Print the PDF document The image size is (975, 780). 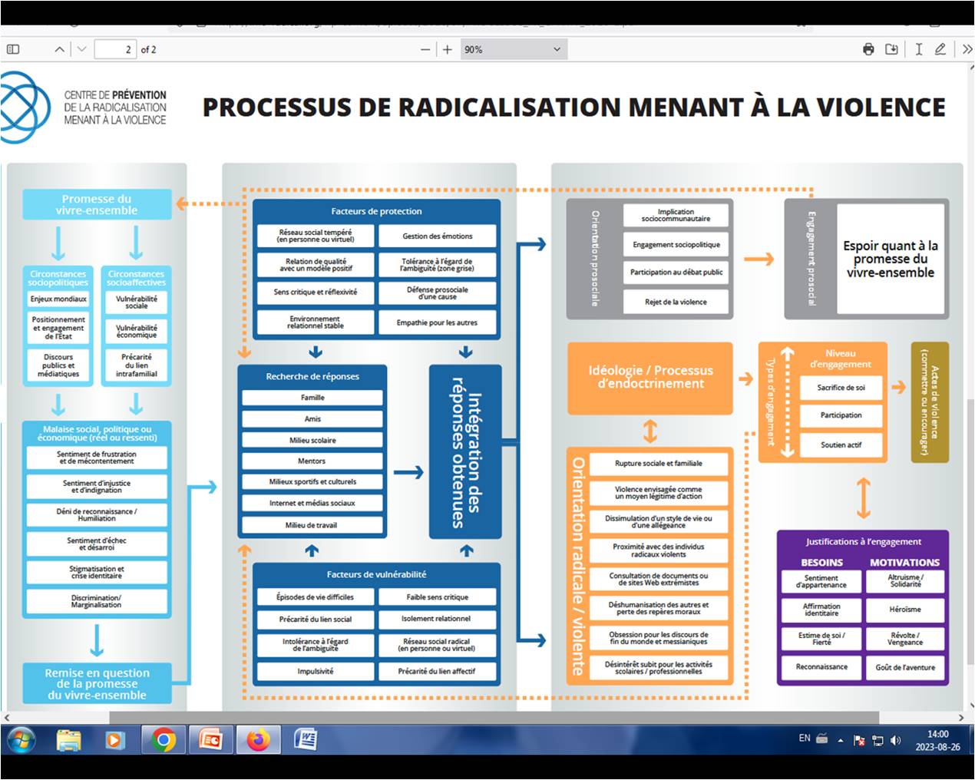point(868,49)
